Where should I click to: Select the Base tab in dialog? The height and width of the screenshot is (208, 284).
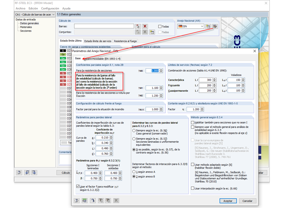[x=78, y=59]
